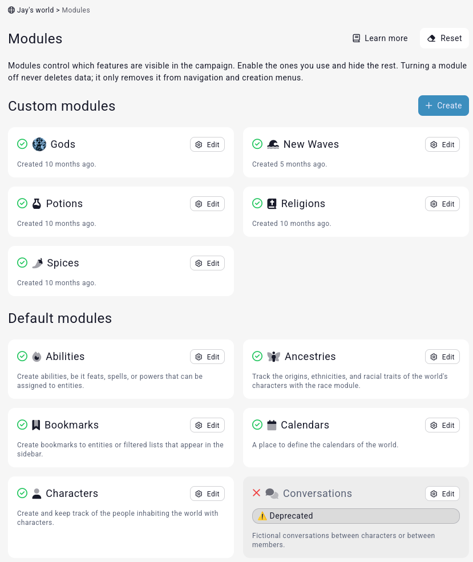473x562 pixels.
Task: Click the Ancestries fairy icon
Action: tap(273, 357)
